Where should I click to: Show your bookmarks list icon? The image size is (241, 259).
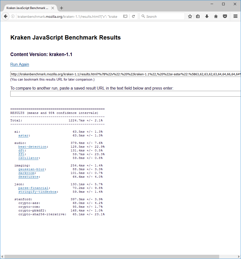[x=198, y=16]
